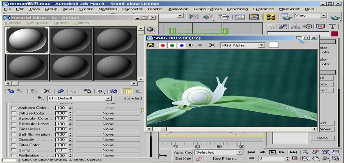Select first material sample slot
The image size is (344, 163).
[x=27, y=40]
